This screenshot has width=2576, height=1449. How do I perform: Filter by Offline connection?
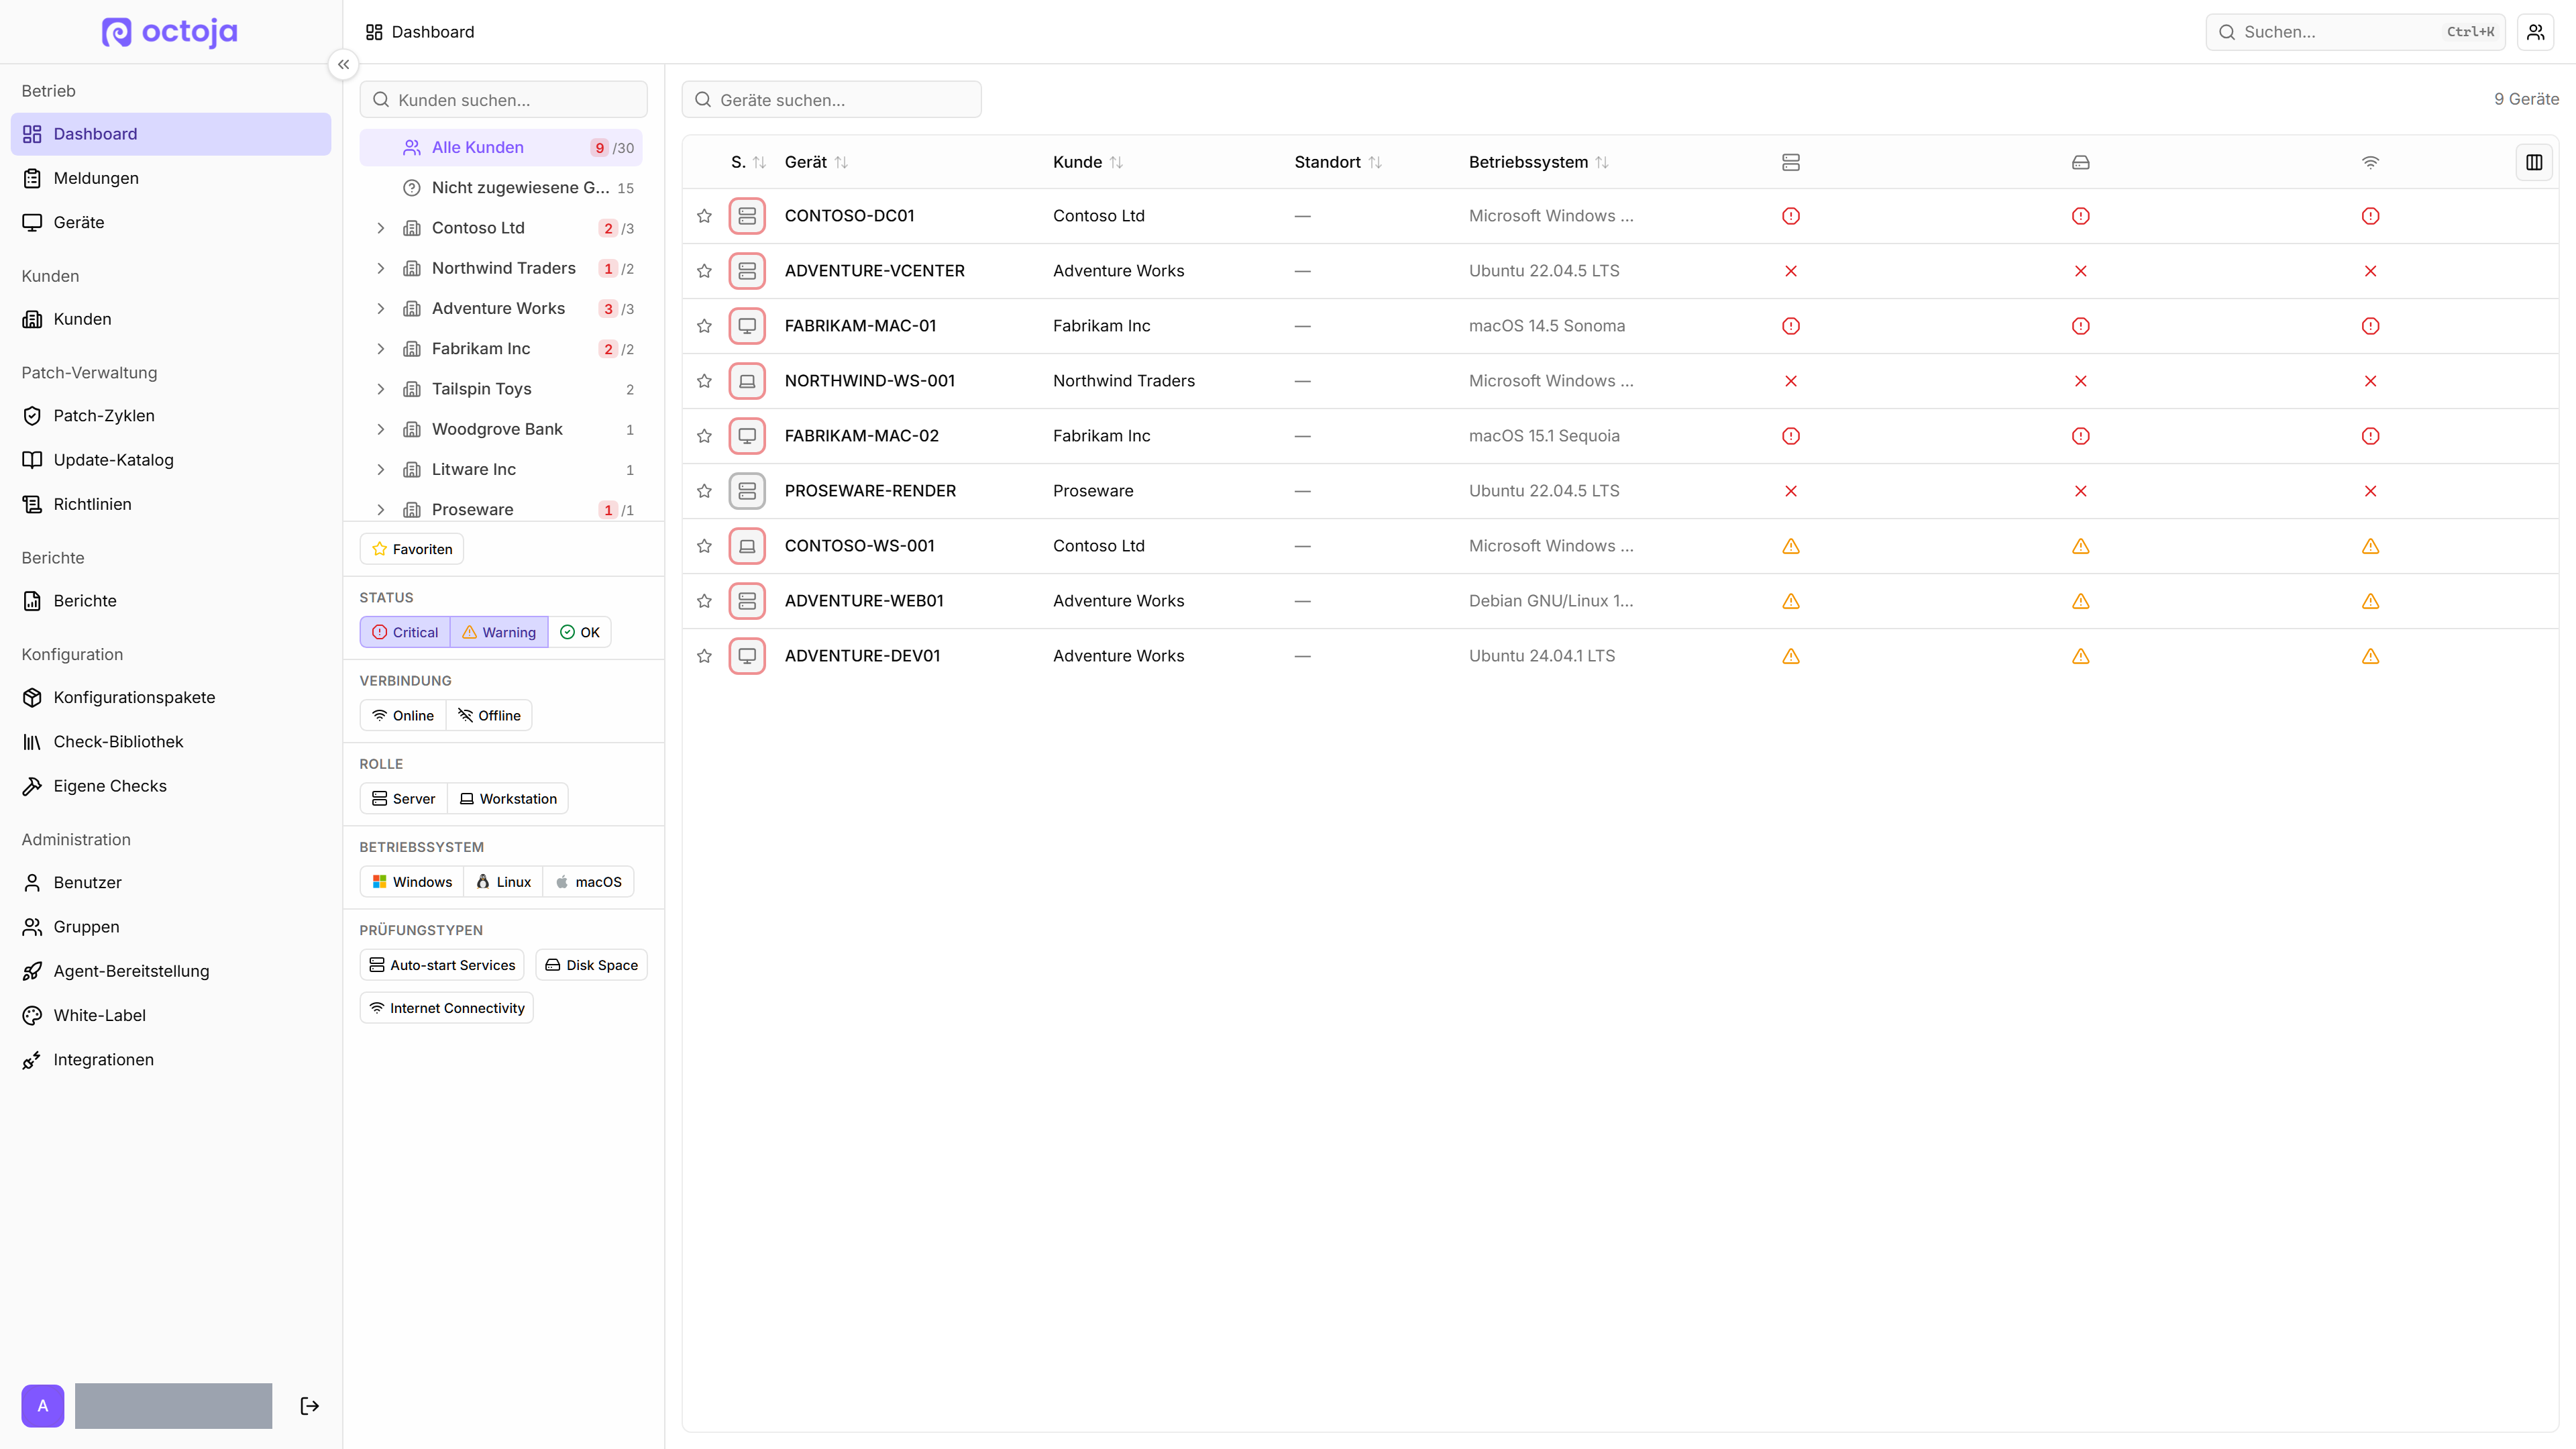(x=489, y=715)
